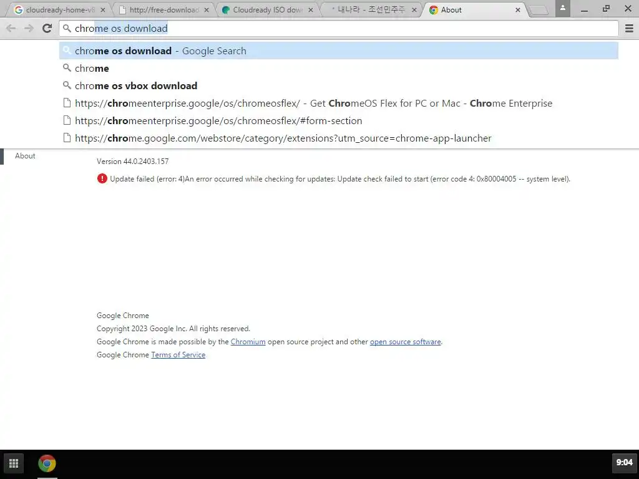639x479 pixels.
Task: Click the address bar text field
Action: click(339, 28)
